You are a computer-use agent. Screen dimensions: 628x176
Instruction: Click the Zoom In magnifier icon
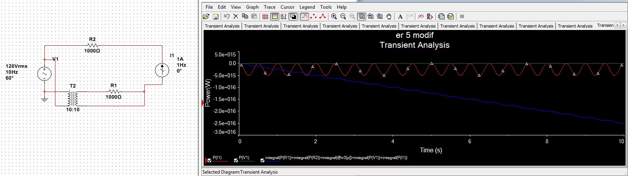click(x=334, y=16)
